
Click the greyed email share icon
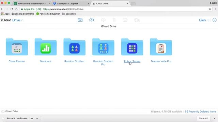point(125,20)
